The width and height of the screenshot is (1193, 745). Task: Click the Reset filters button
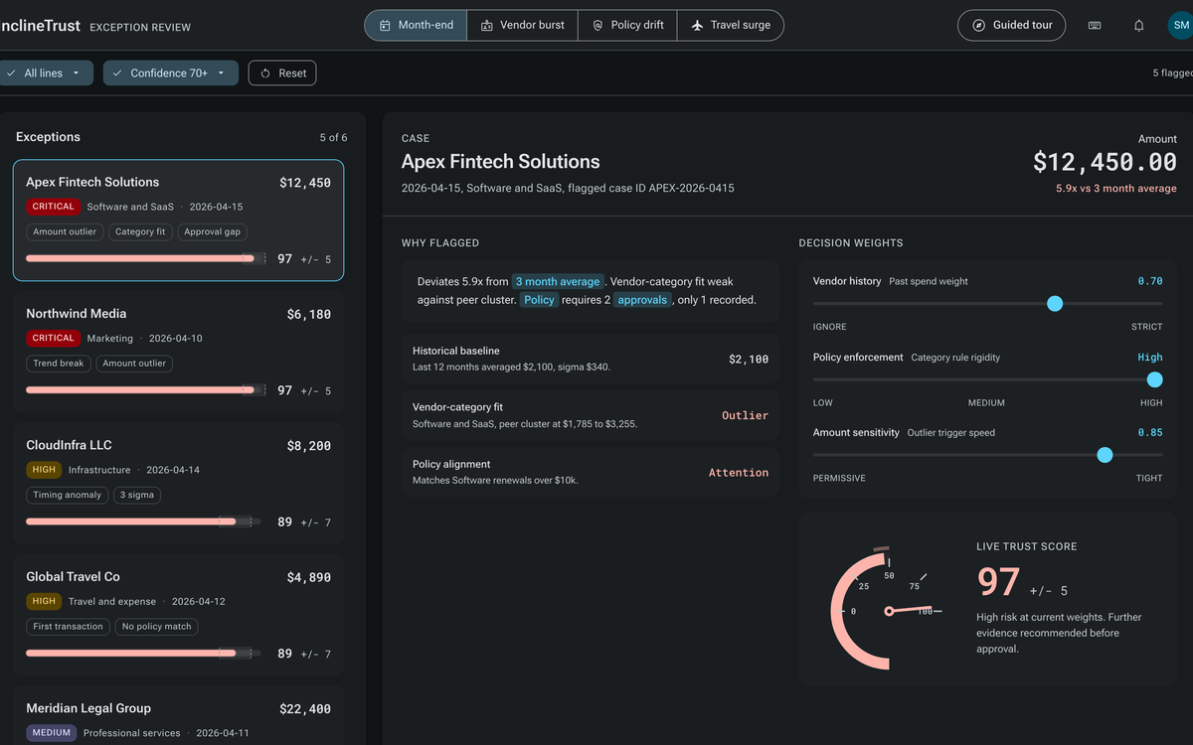coord(282,74)
